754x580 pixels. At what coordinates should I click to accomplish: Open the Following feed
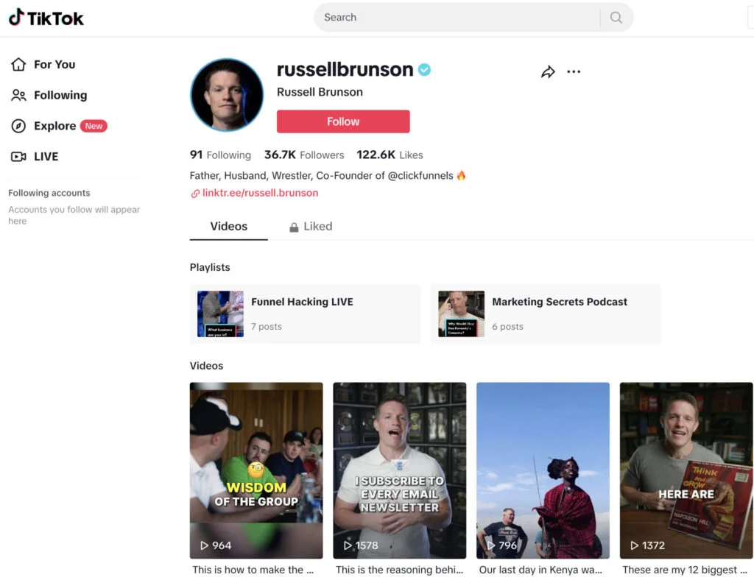tap(49, 95)
